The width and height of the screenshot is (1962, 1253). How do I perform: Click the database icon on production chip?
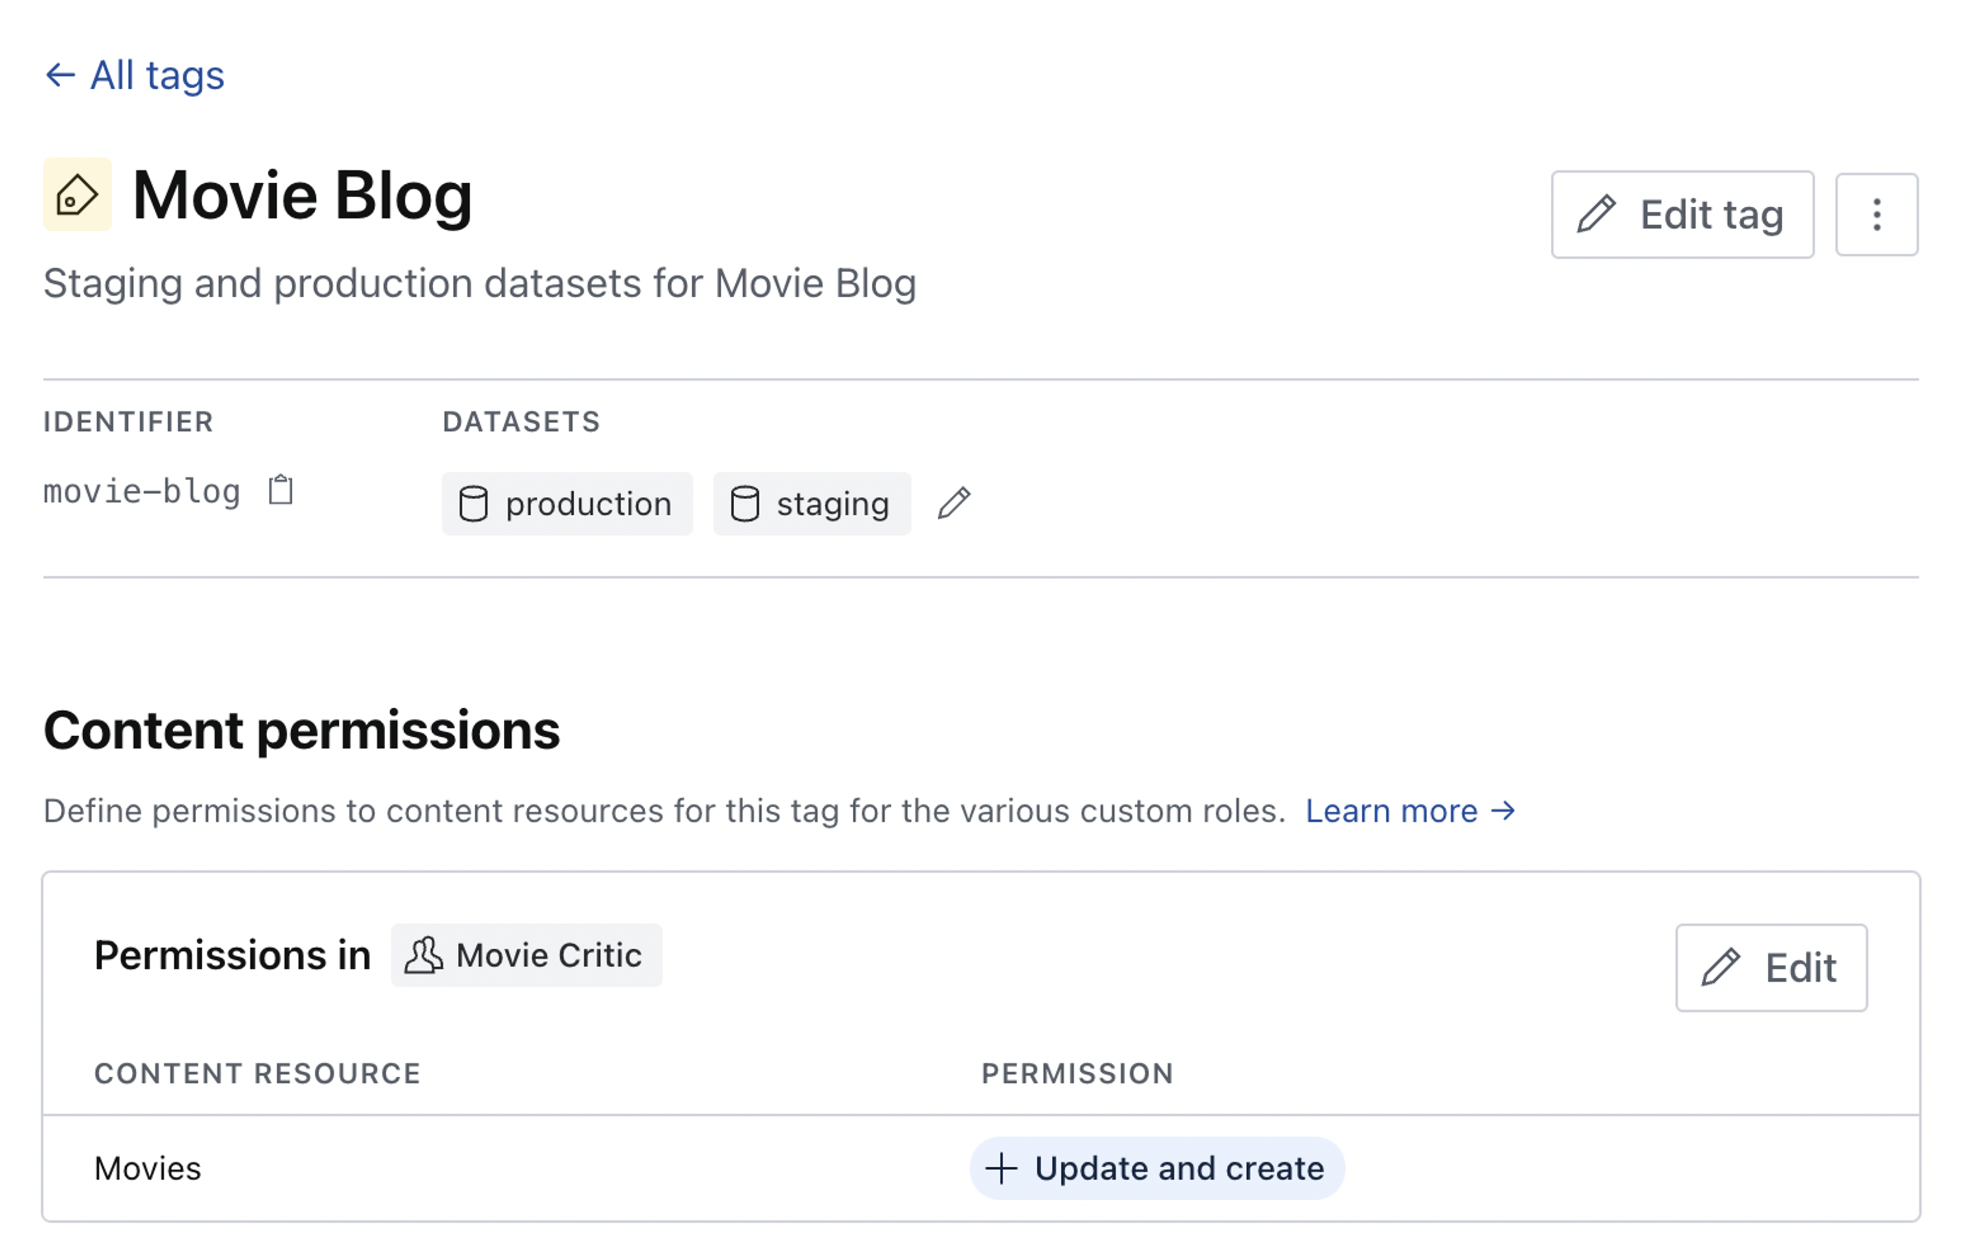(474, 504)
